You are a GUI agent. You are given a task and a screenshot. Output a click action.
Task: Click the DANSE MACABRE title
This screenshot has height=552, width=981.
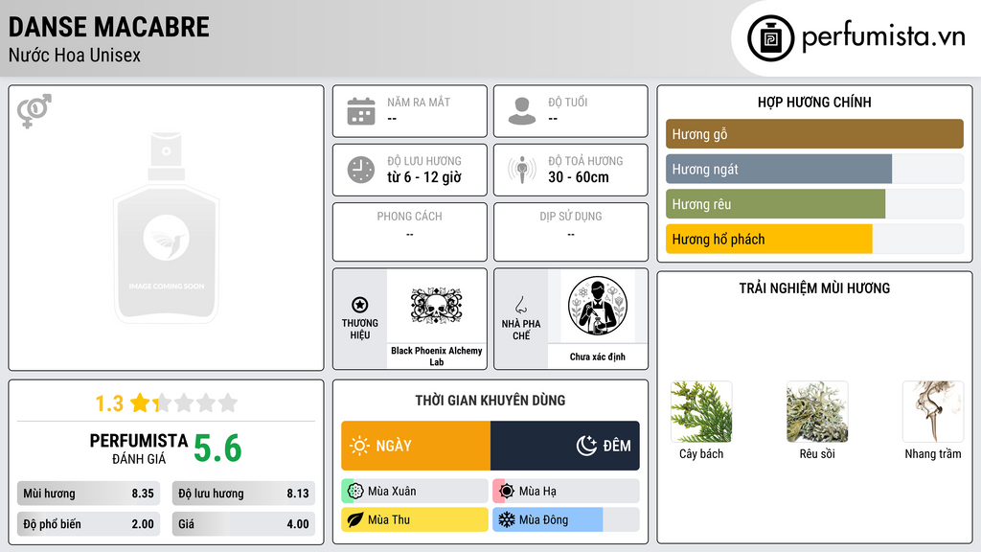tap(109, 27)
